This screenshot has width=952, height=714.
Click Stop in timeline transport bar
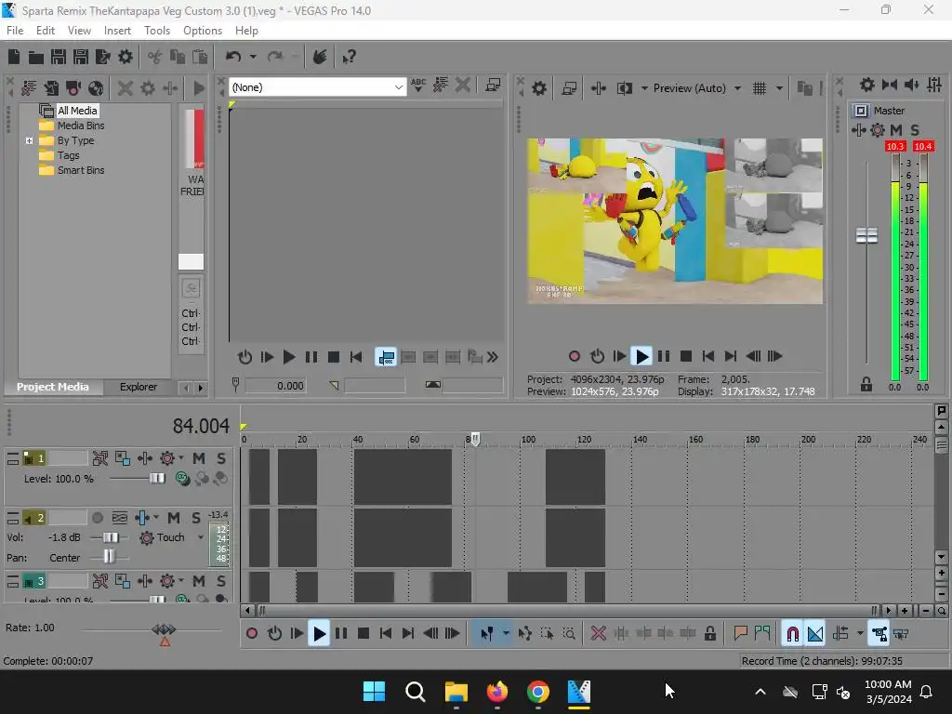[364, 634]
